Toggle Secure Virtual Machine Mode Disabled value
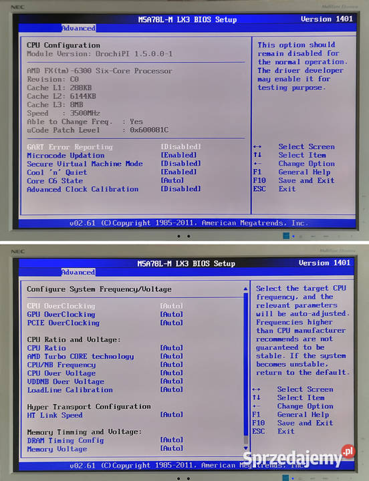 click(180, 164)
